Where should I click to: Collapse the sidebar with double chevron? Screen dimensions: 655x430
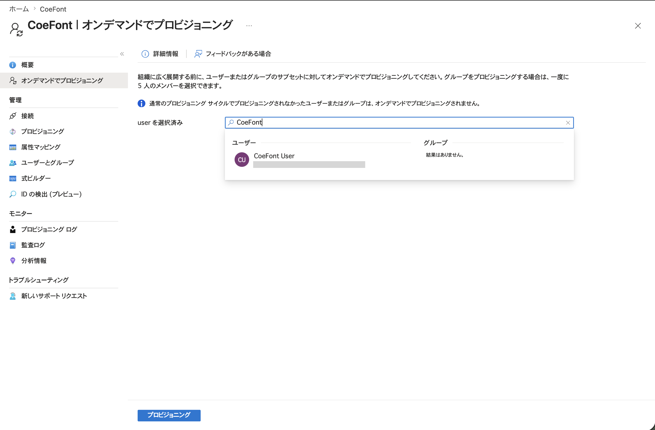[122, 54]
